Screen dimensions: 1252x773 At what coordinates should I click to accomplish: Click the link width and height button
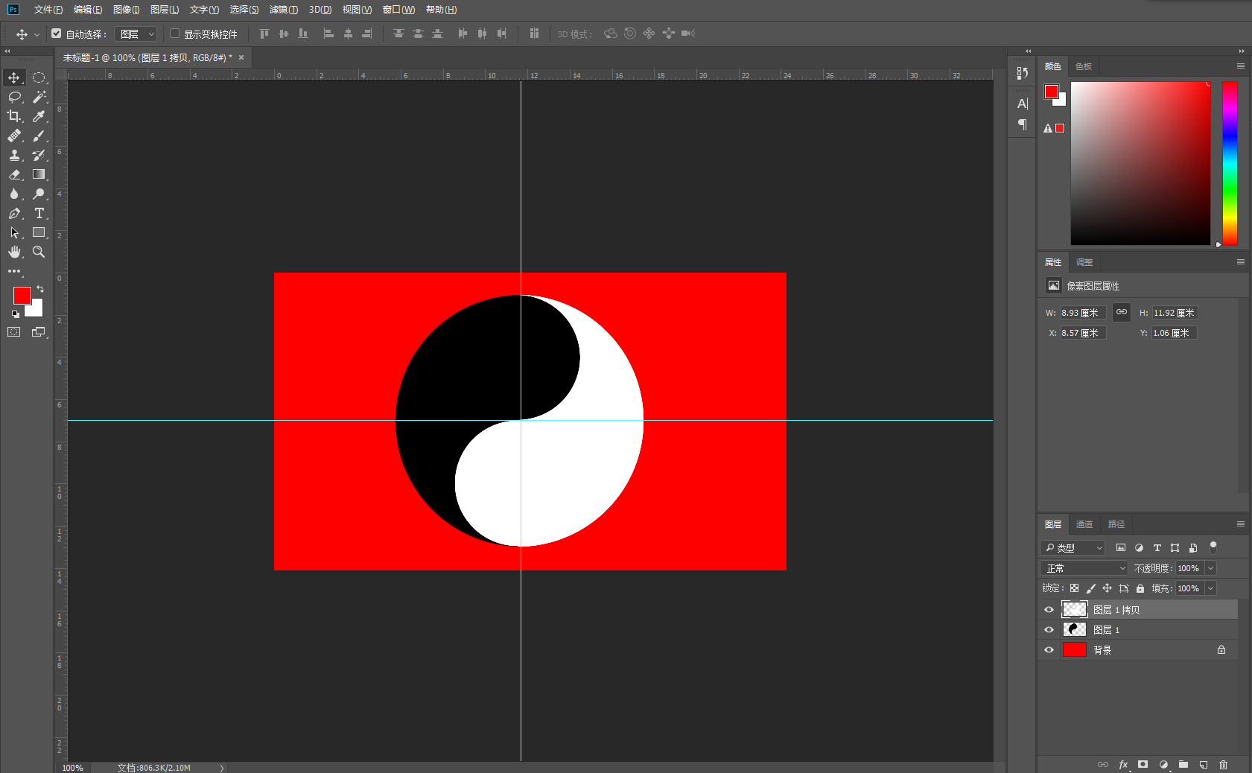point(1122,313)
